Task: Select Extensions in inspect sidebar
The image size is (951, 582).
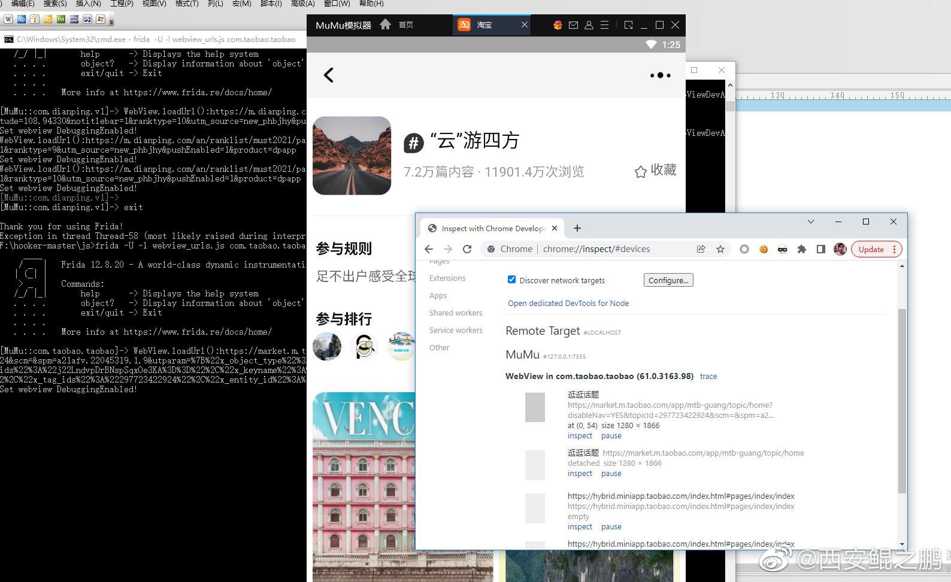Action: tap(447, 278)
